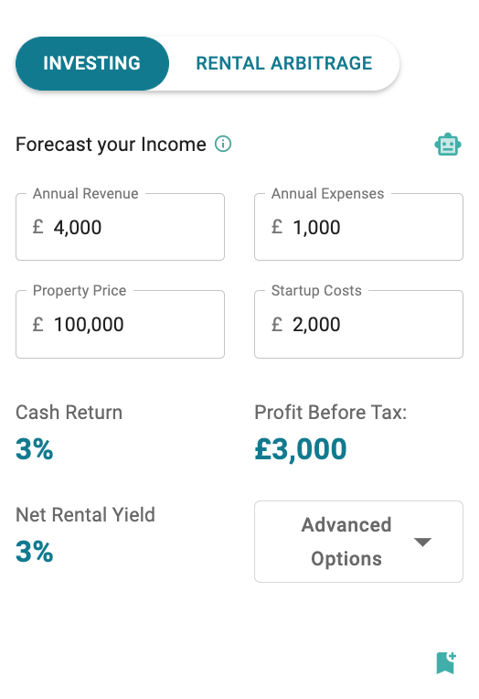Save with the bookmark plus icon
The image size is (479, 699).
[446, 663]
